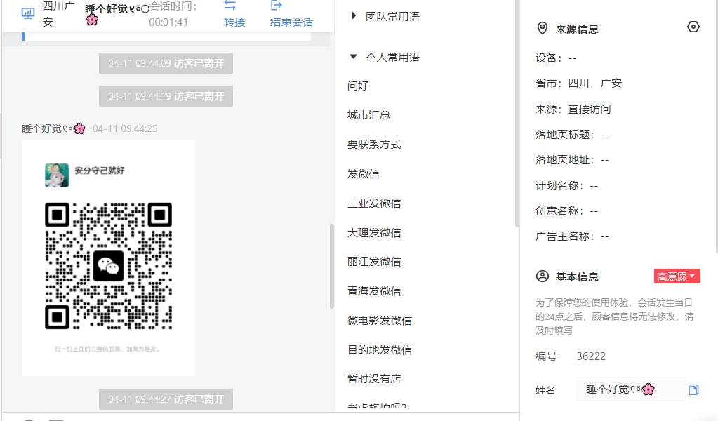Click the 来源: 直接访问 line
Screen dimensions: 718x421
(573, 109)
